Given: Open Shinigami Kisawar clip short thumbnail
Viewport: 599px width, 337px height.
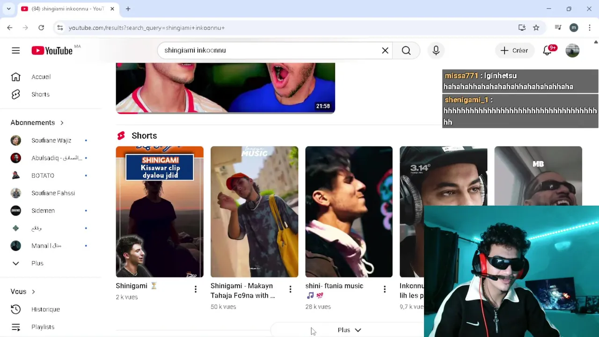Looking at the screenshot, I should 160,212.
